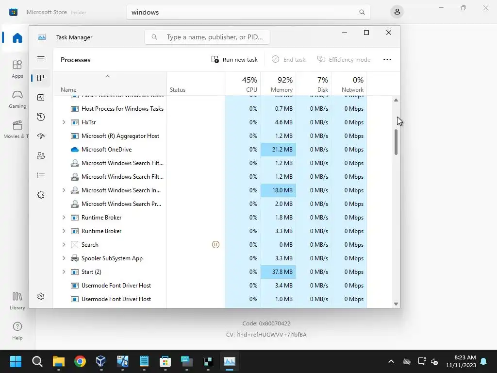The height and width of the screenshot is (373, 497).
Task: Launch Google Chrome from taskbar
Action: [80, 361]
